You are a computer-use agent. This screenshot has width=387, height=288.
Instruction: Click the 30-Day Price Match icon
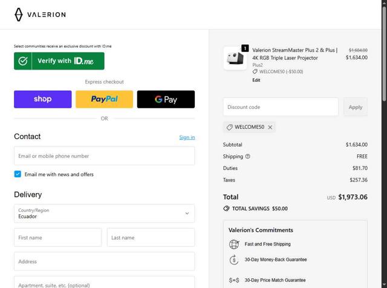click(x=234, y=281)
